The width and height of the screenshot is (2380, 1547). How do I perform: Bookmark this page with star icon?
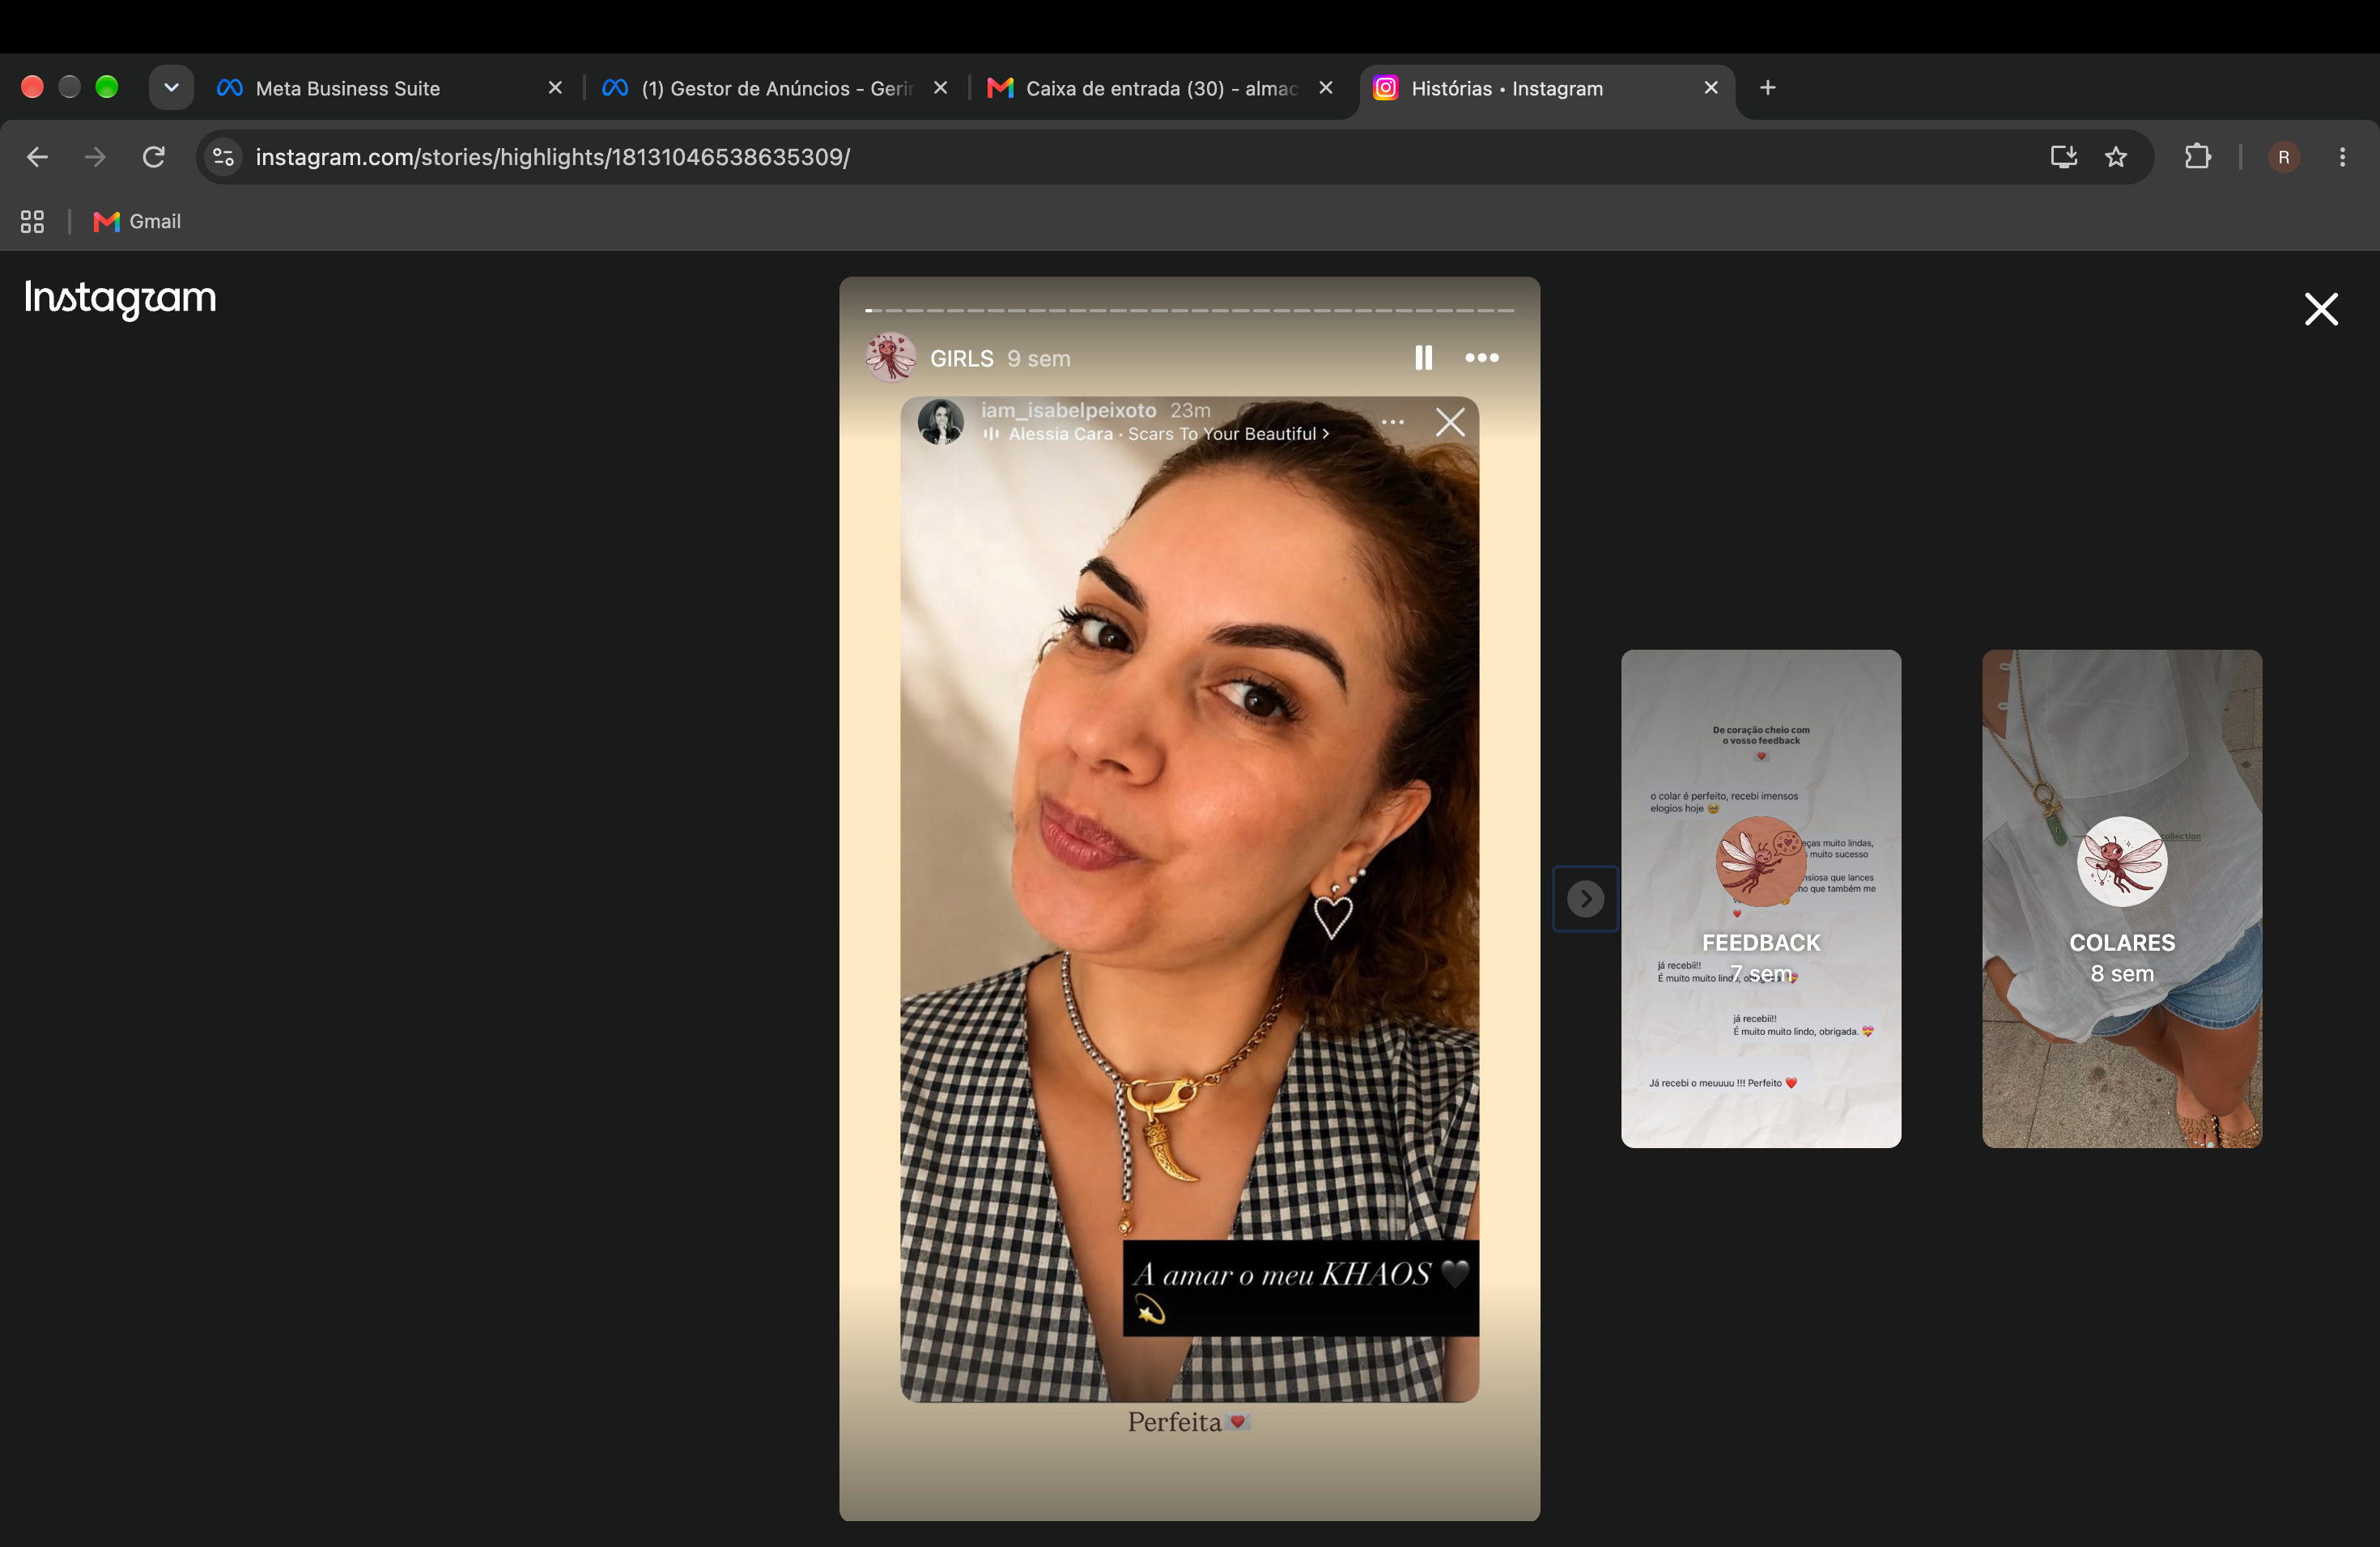(x=2115, y=157)
